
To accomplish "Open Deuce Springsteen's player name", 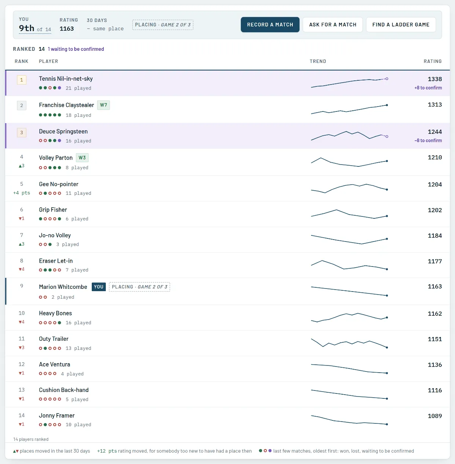I will [63, 132].
